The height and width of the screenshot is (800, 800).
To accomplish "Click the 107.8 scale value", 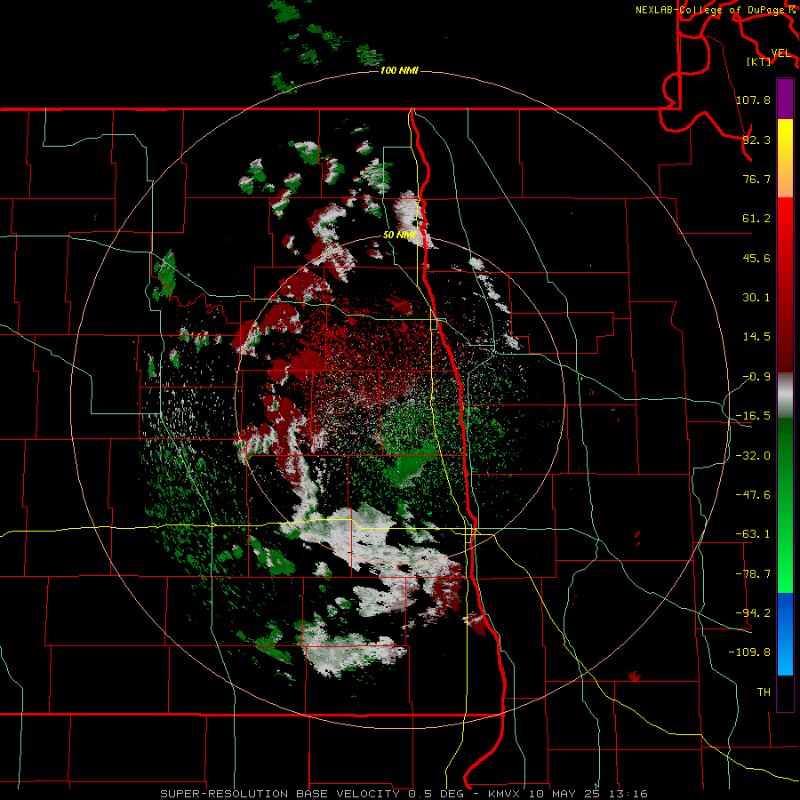I will tap(753, 100).
